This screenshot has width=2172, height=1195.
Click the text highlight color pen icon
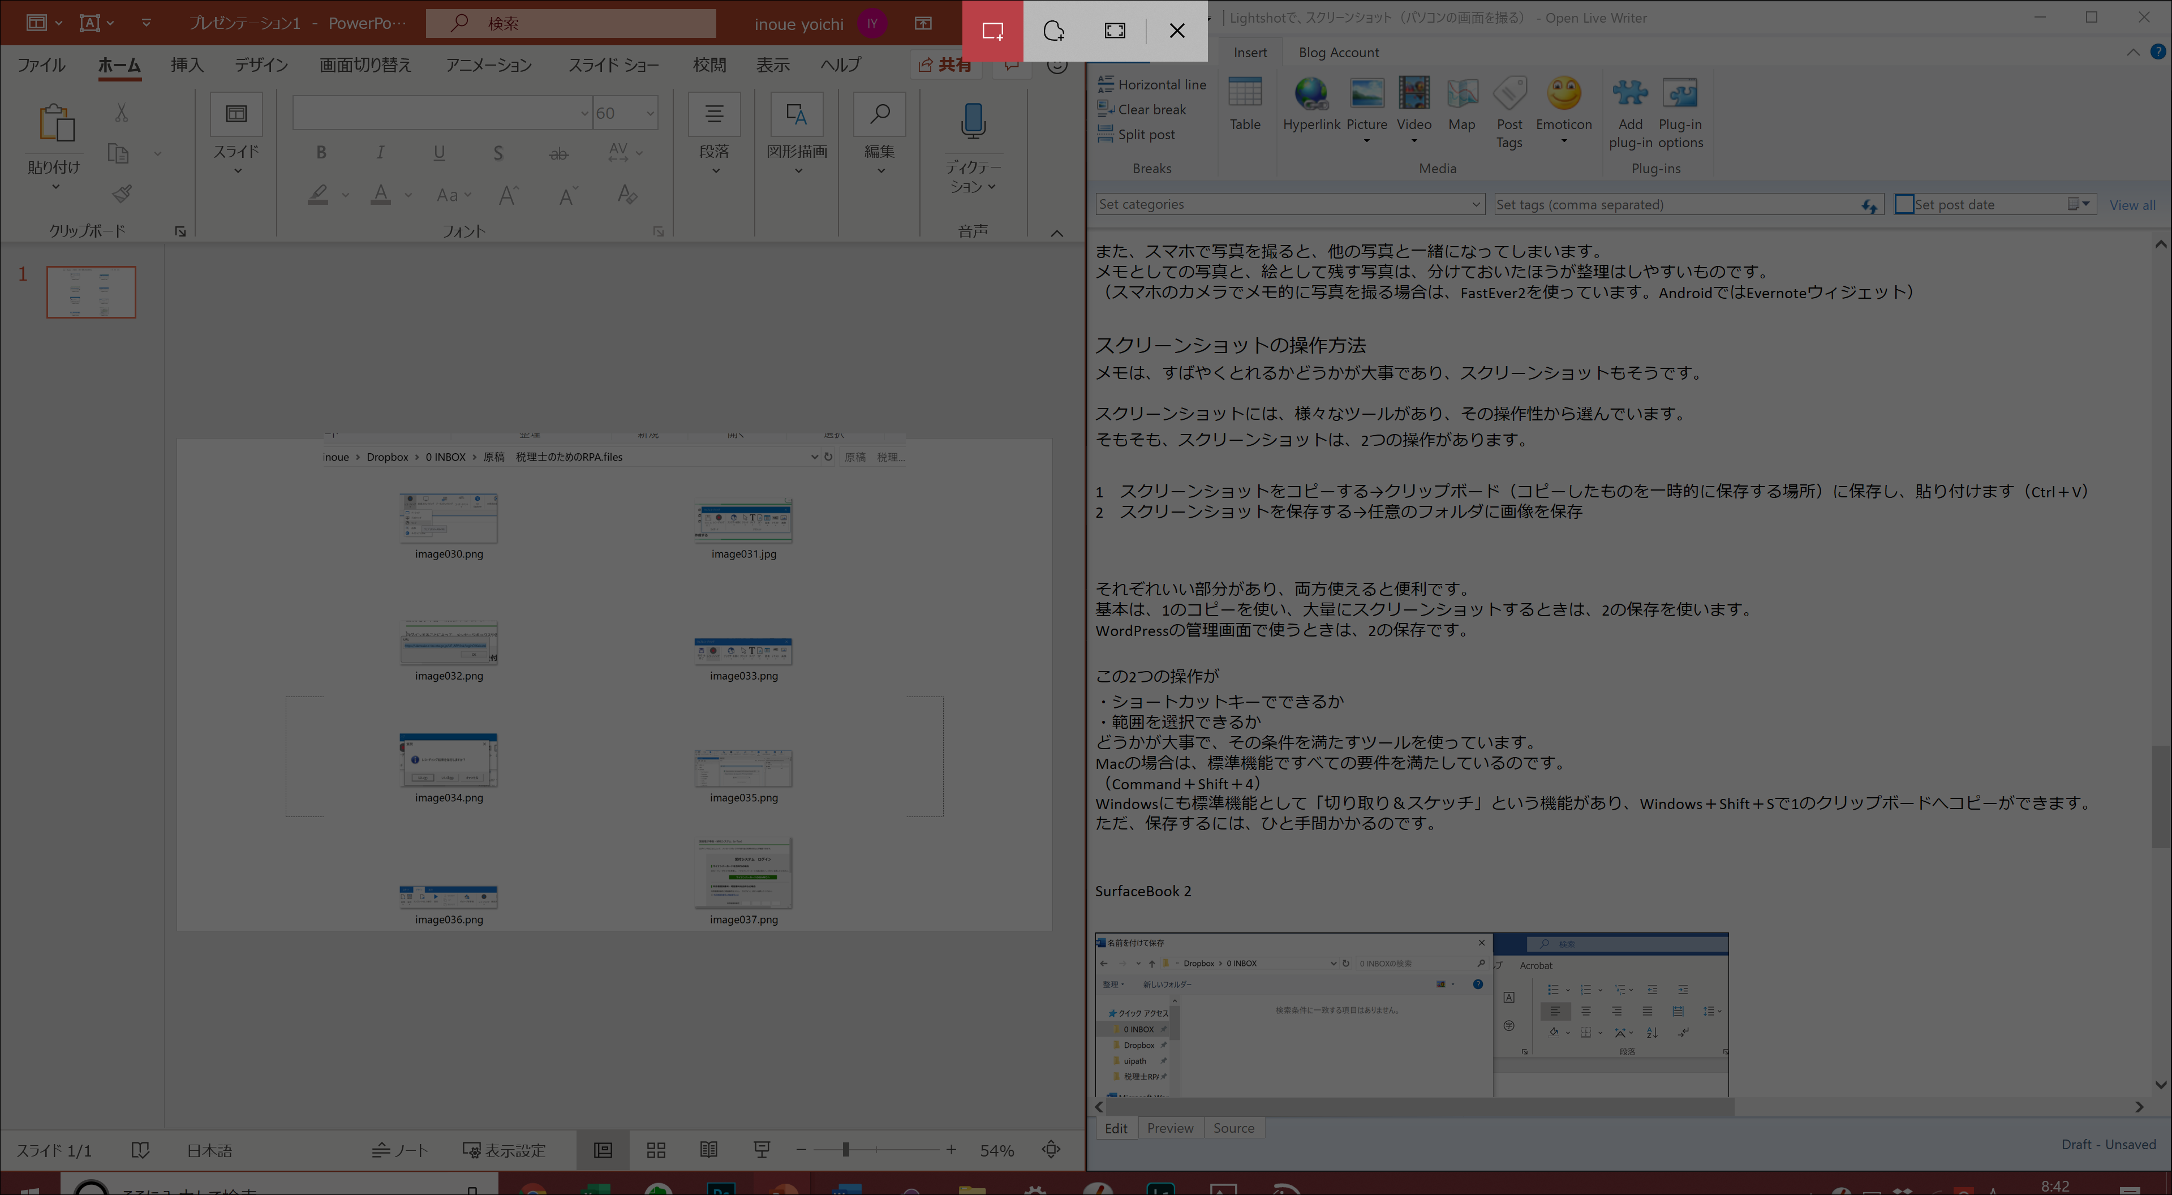pos(318,195)
